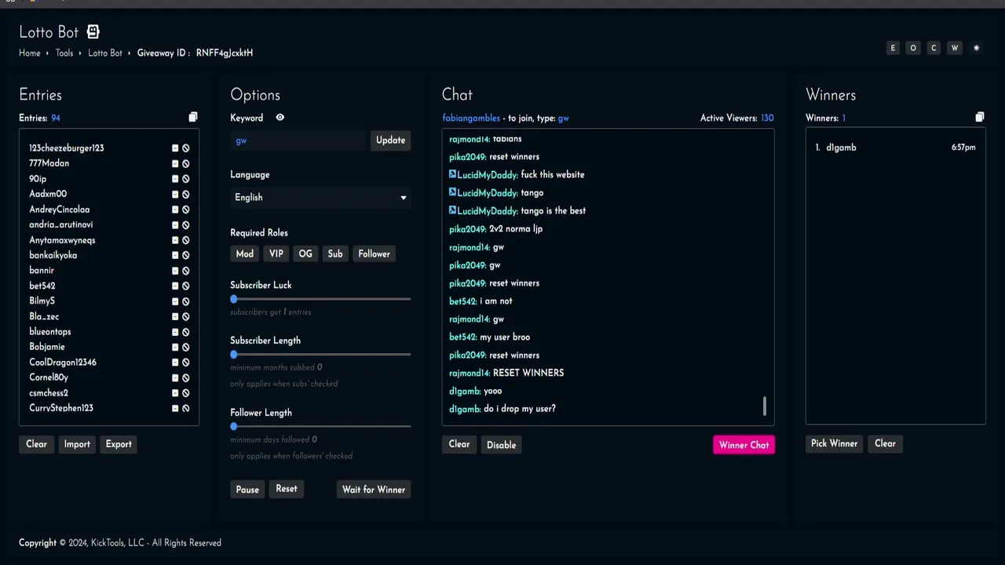1005x565 pixels.
Task: Clear all entries
Action: (x=36, y=444)
